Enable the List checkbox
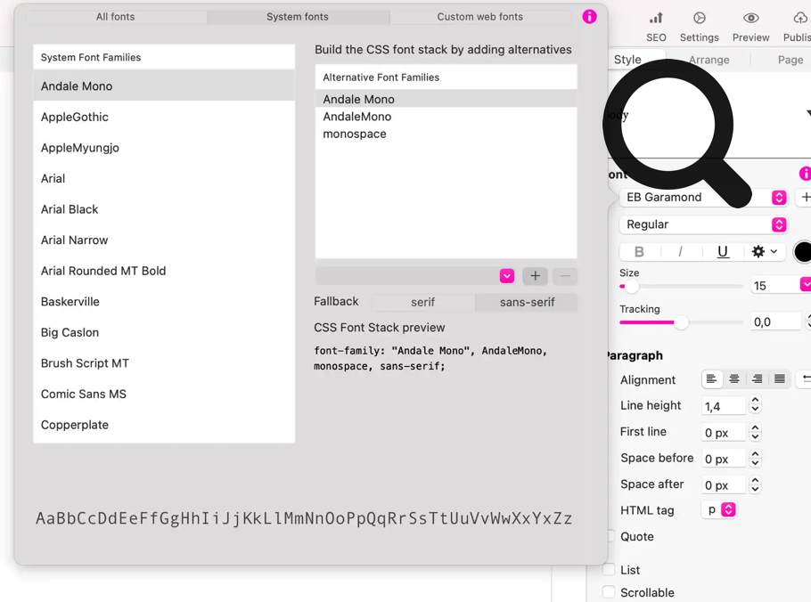 point(609,570)
